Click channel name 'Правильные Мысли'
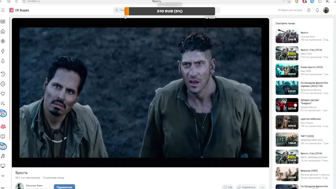 [311, 90]
